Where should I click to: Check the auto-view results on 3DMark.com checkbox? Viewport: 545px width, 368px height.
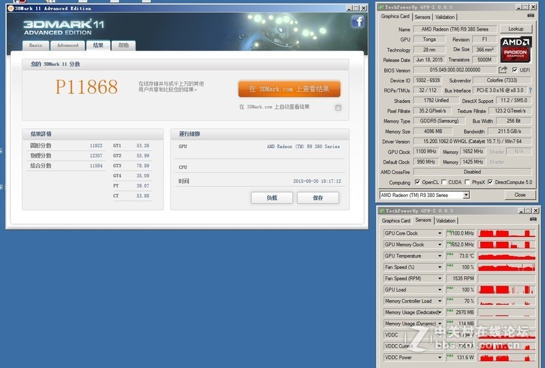338,108
